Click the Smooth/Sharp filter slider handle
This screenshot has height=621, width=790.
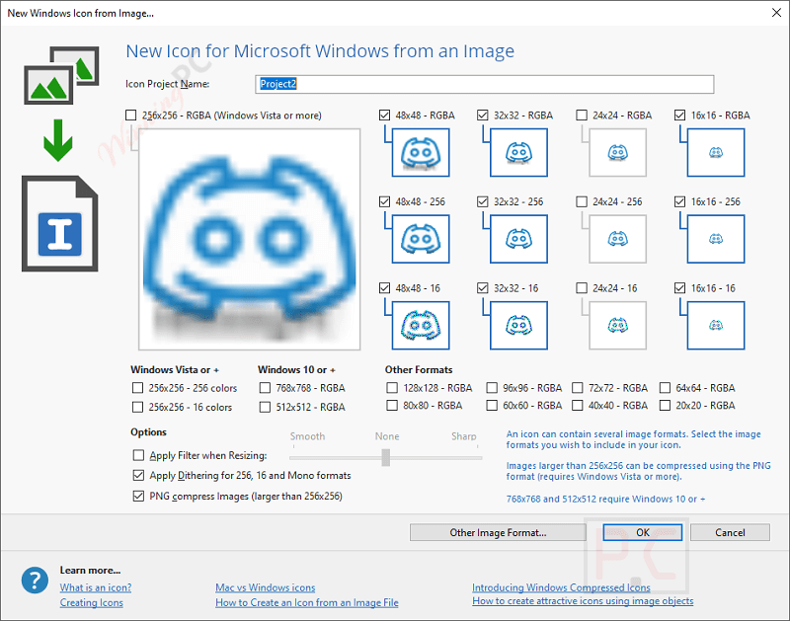click(386, 457)
